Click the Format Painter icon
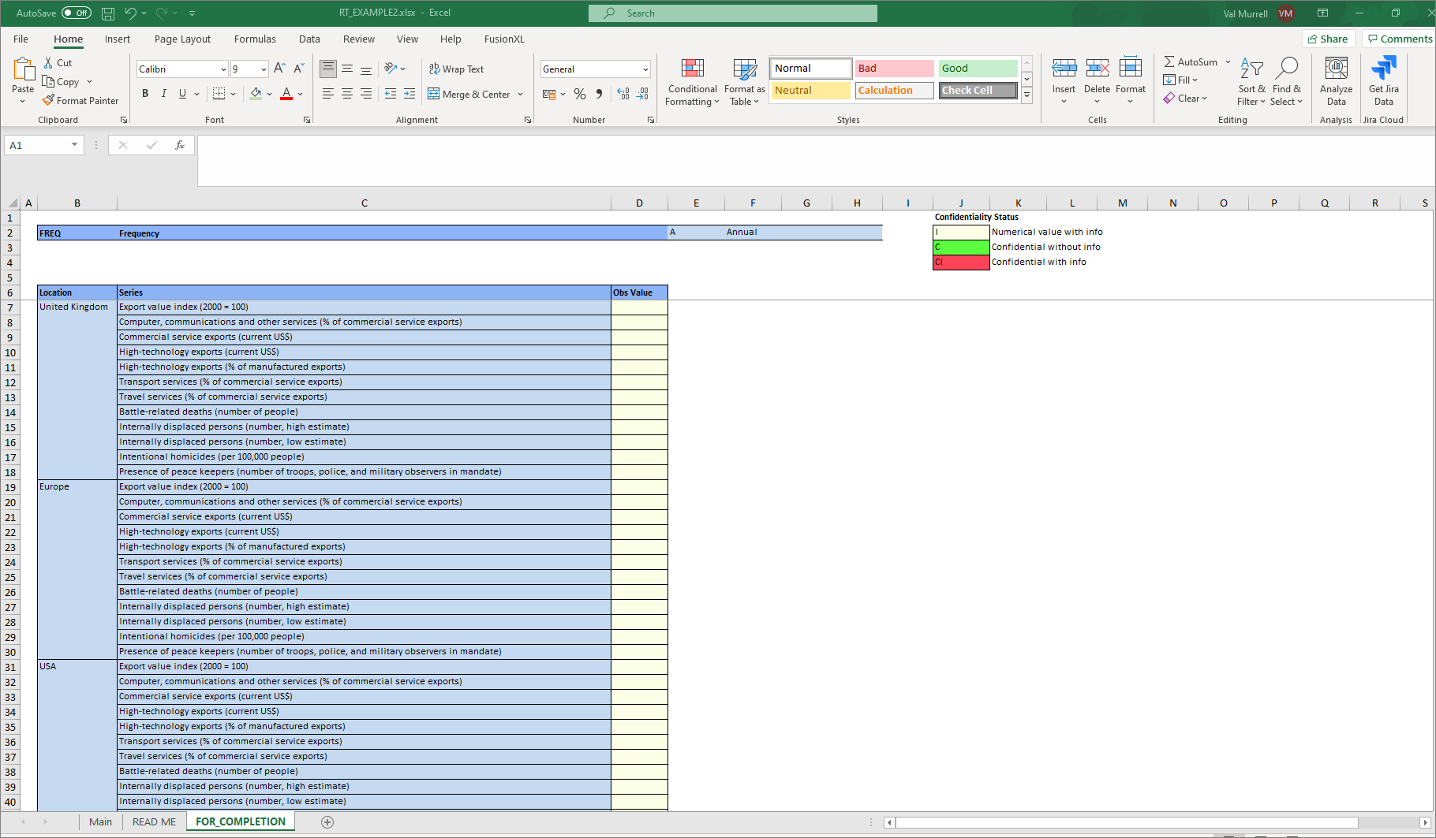1436x838 pixels. tap(49, 101)
